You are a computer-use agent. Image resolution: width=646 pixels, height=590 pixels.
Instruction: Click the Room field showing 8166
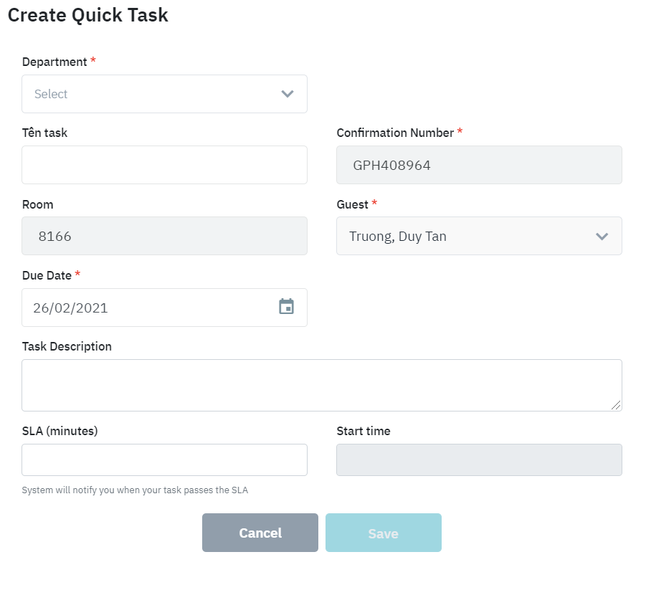[x=164, y=236]
